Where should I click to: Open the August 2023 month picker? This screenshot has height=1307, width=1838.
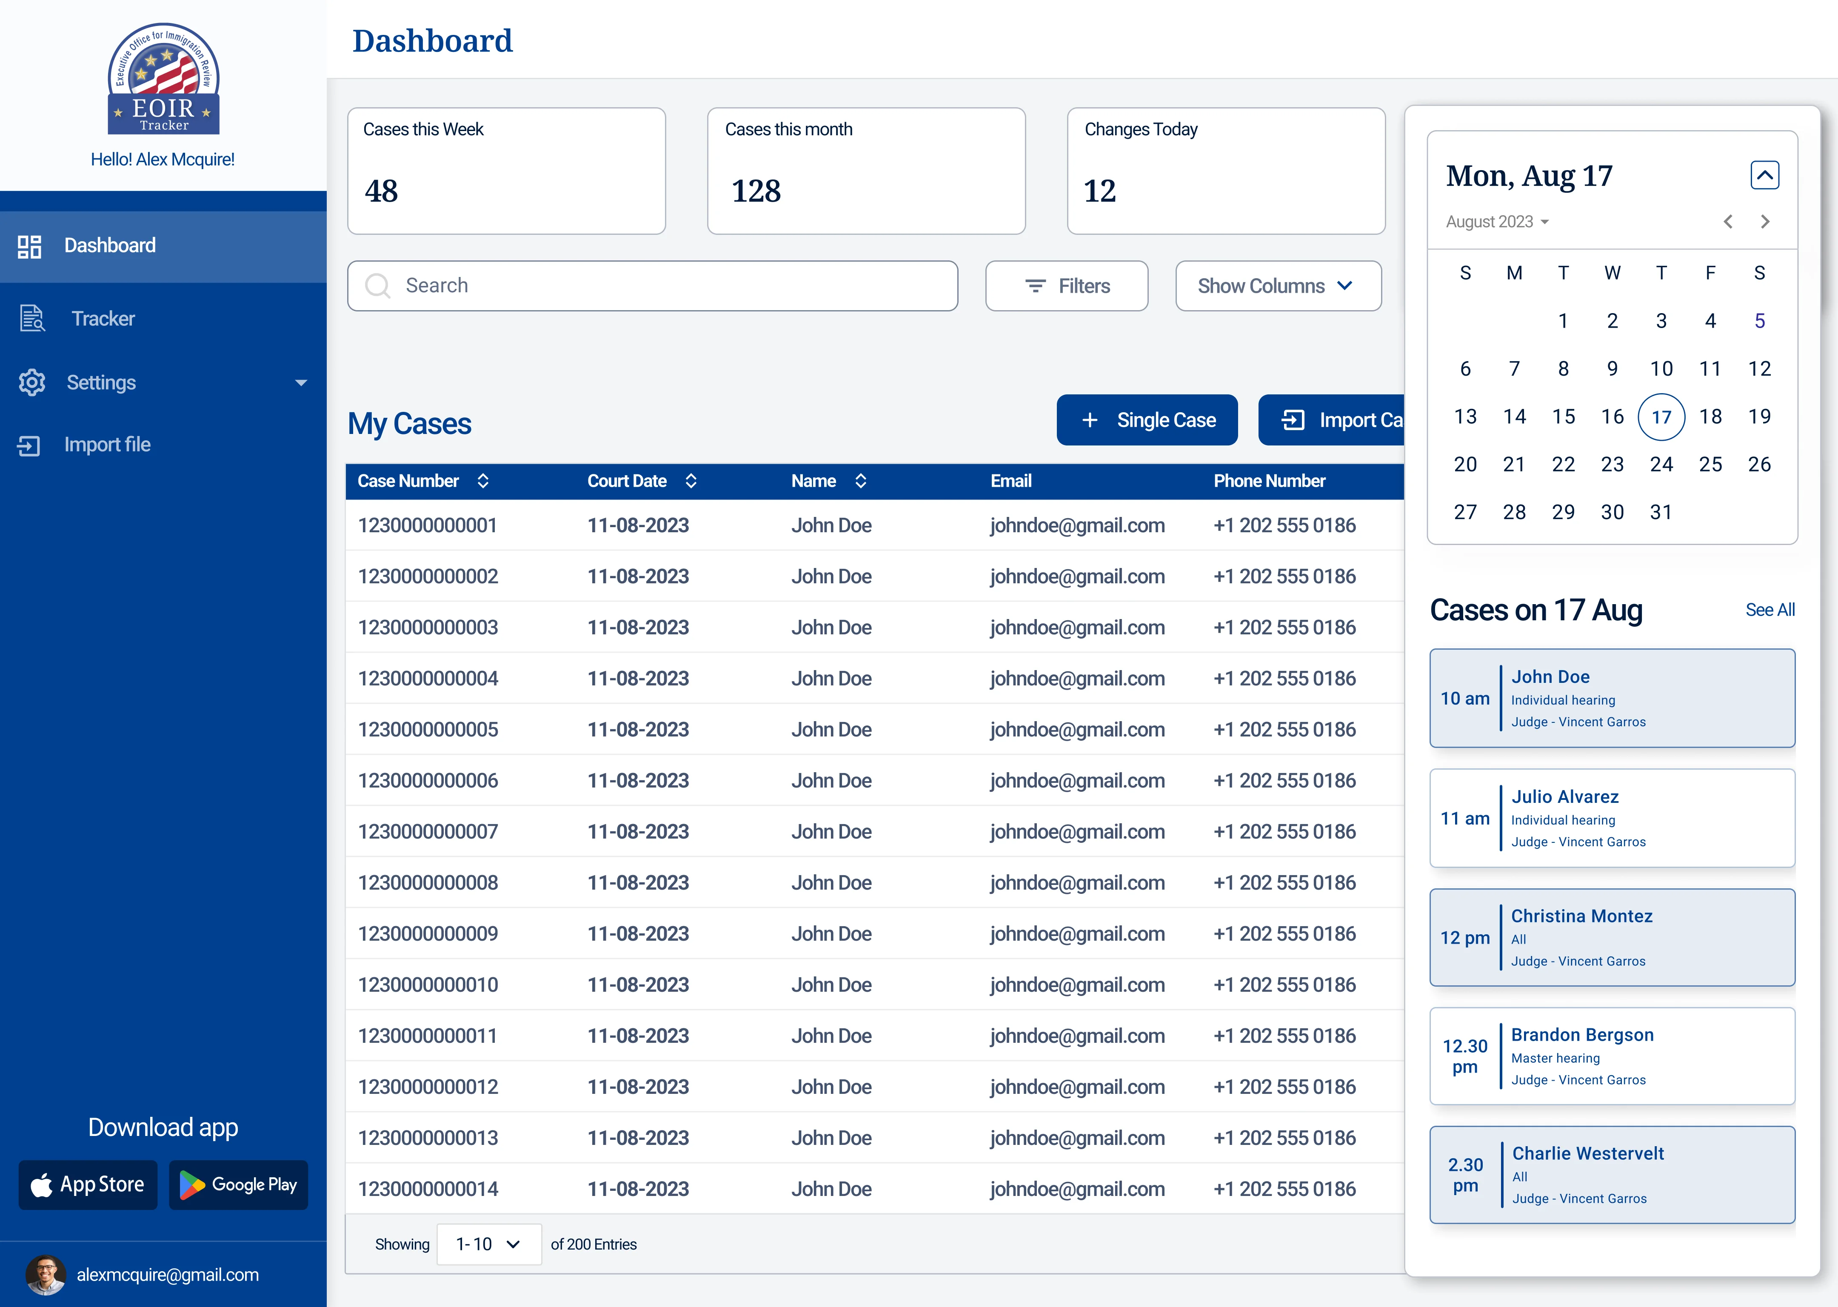click(x=1497, y=221)
